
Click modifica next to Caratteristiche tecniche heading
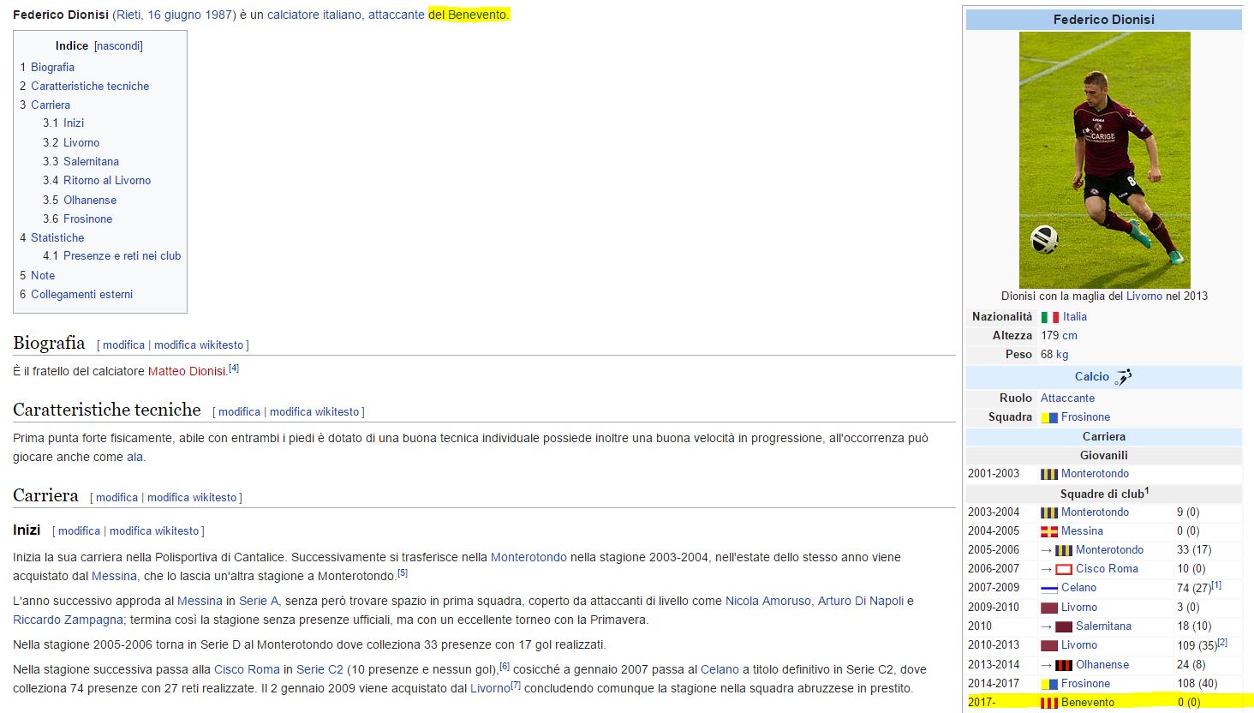tap(239, 412)
